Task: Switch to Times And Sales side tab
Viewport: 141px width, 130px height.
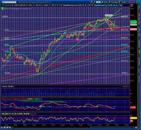Action: [x=139, y=19]
